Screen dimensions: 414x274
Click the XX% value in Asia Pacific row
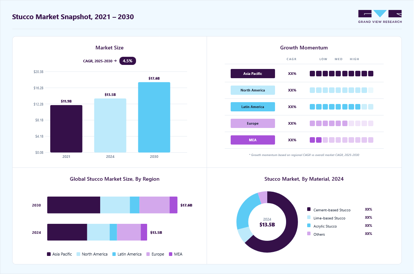pyautogui.click(x=292, y=73)
